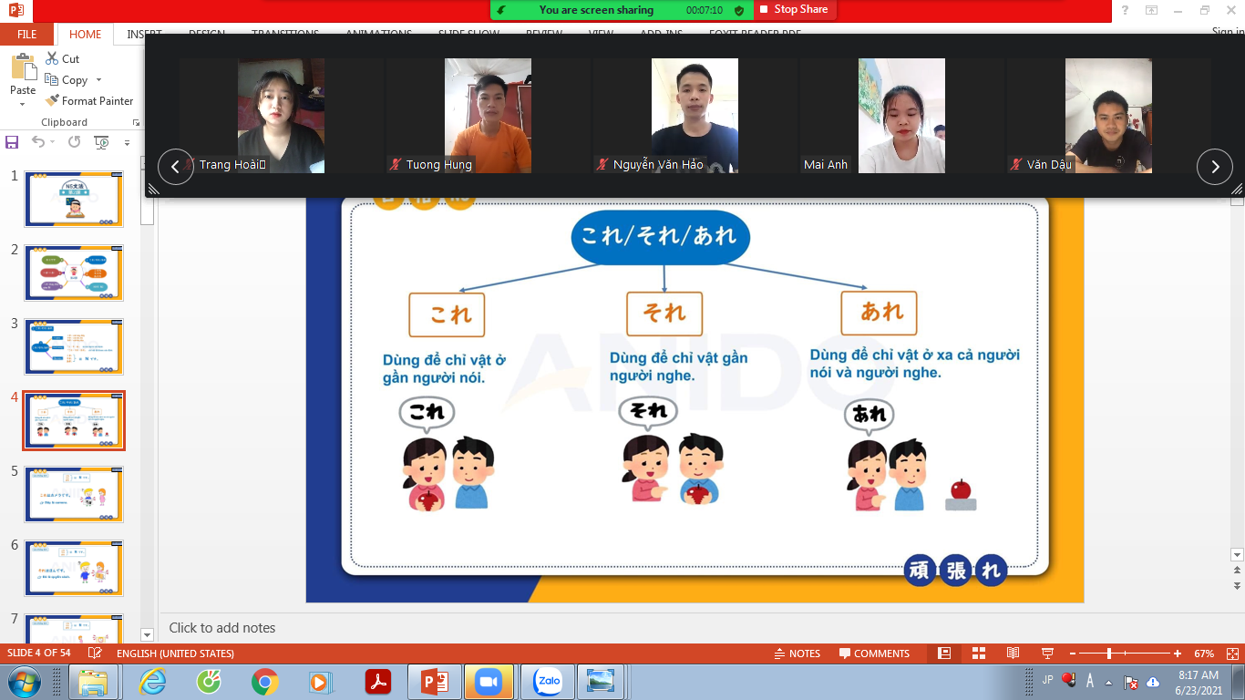Screen dimensions: 1245x700
Task: Start slideshow from beginning via quick access icon
Action: click(x=102, y=142)
